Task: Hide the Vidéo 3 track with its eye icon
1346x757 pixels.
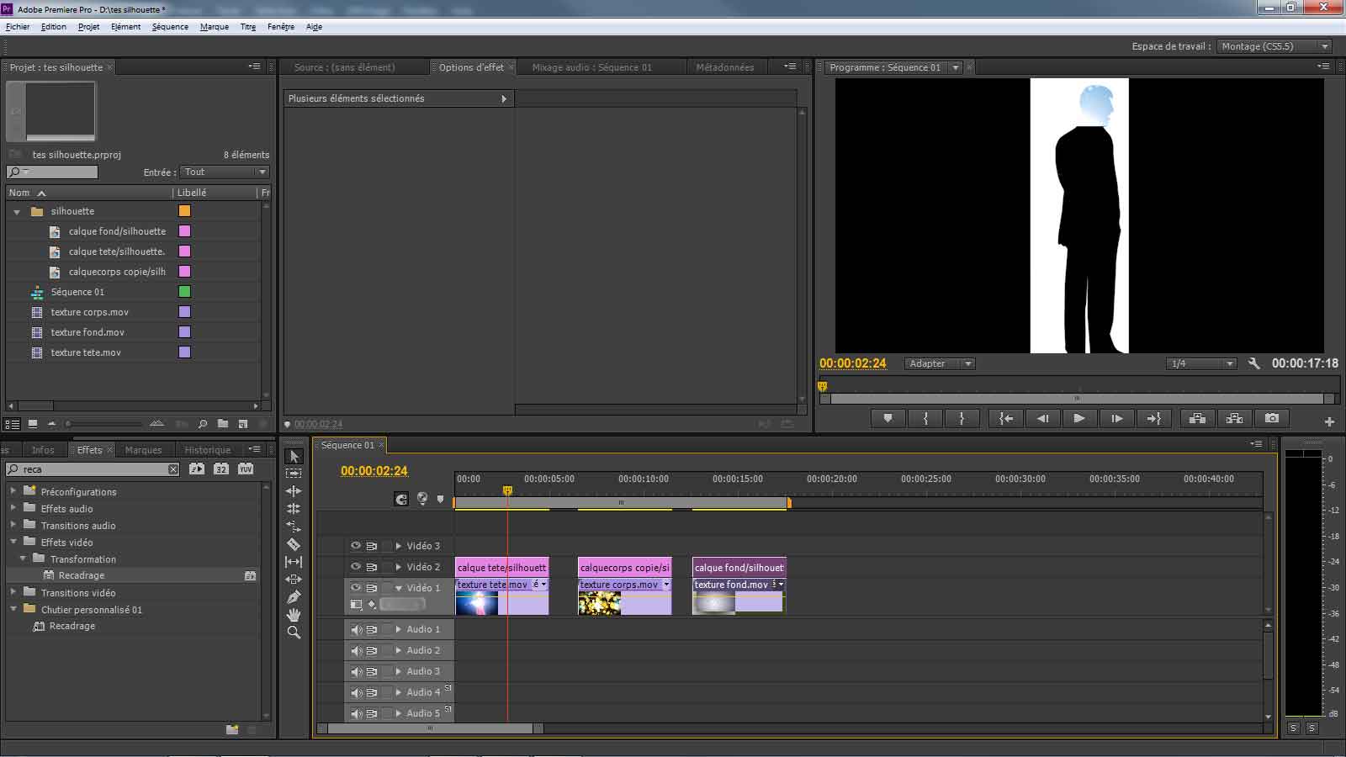Action: [356, 546]
